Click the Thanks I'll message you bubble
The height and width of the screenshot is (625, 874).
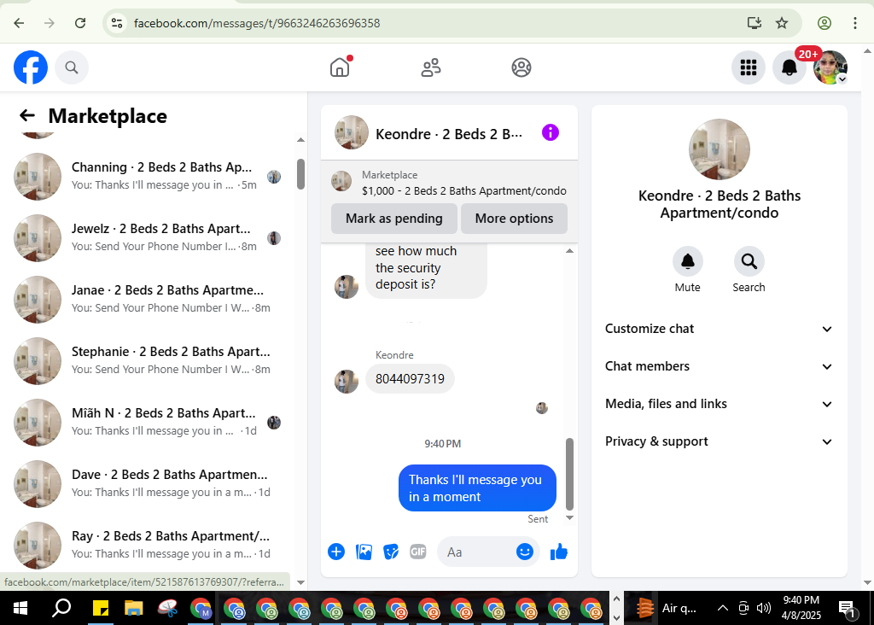click(x=477, y=488)
